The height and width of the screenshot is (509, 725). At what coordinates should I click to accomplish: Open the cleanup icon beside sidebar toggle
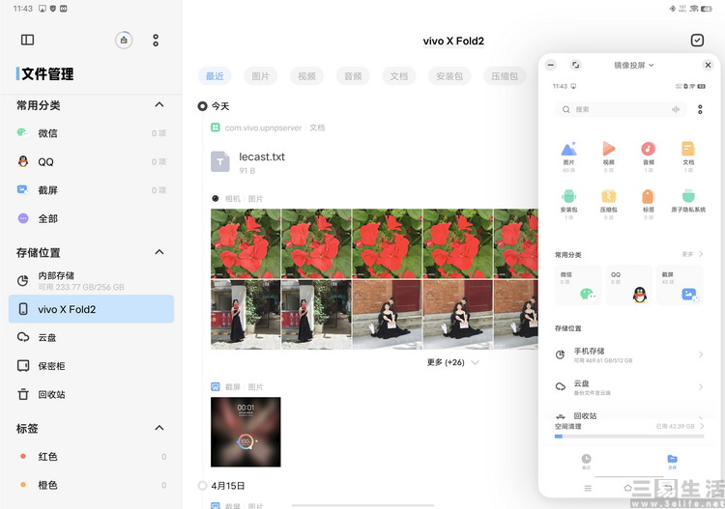(x=124, y=41)
